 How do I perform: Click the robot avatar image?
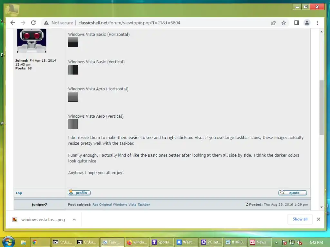tap(32, 41)
